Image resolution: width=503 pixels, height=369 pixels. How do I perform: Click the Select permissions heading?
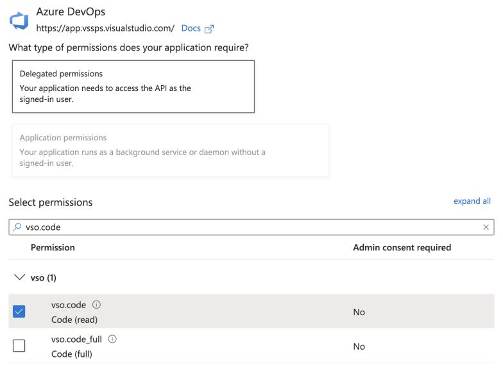[51, 202]
